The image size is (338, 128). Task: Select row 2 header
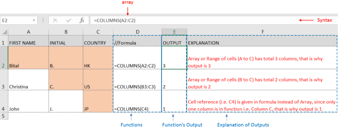pos(4,57)
